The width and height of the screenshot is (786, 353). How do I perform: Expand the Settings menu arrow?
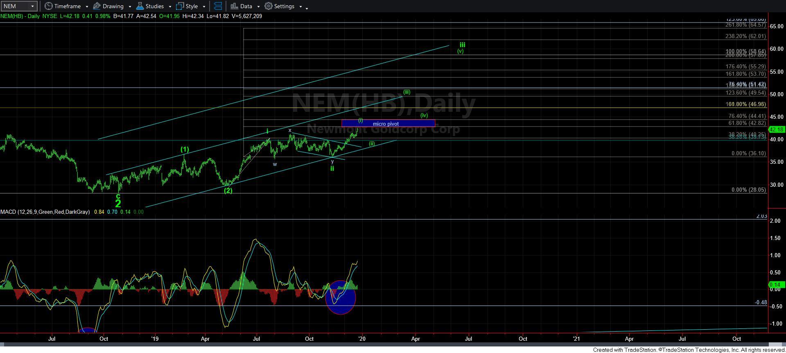click(300, 7)
